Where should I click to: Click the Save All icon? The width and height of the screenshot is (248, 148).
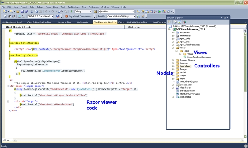(26, 12)
